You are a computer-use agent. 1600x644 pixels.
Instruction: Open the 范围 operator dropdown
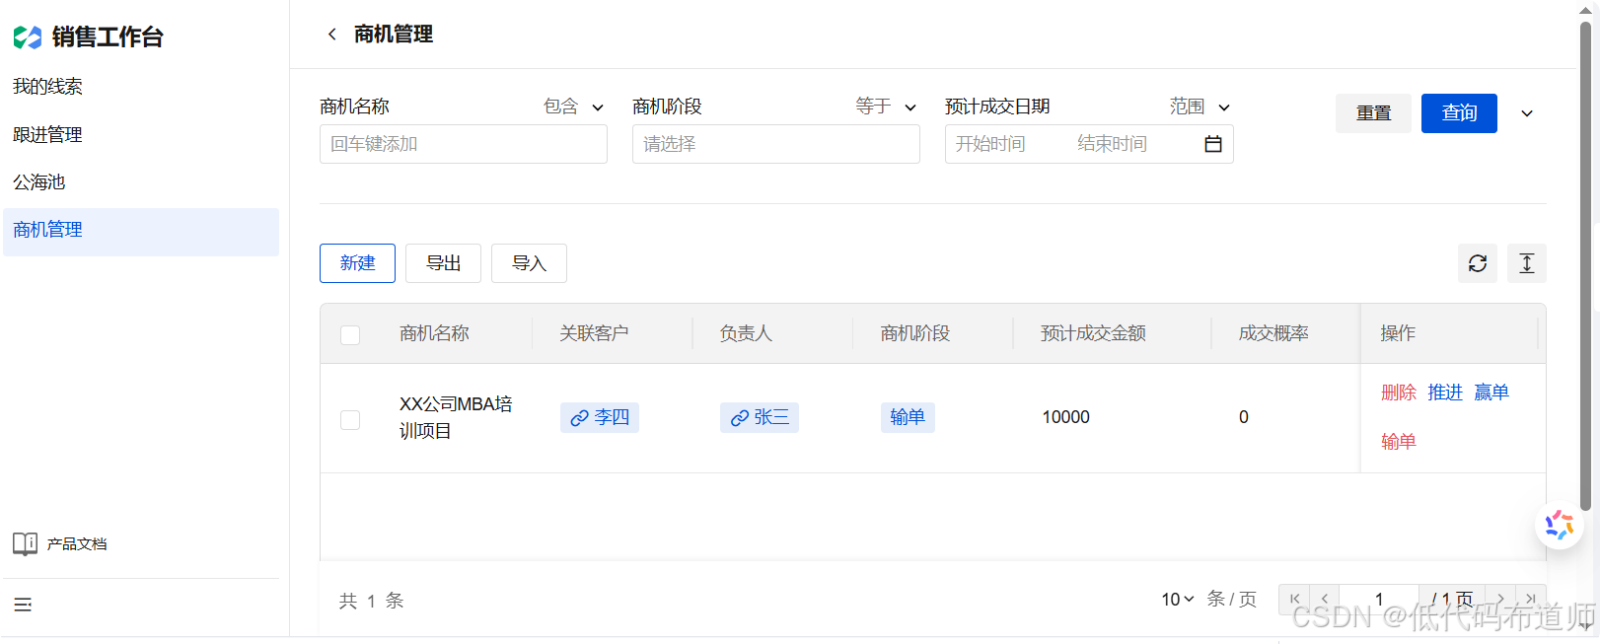coord(1200,107)
